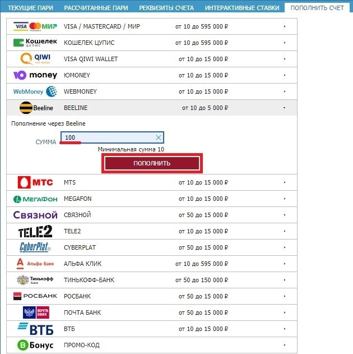Select ПРОМО-КОД method name

click(82, 345)
